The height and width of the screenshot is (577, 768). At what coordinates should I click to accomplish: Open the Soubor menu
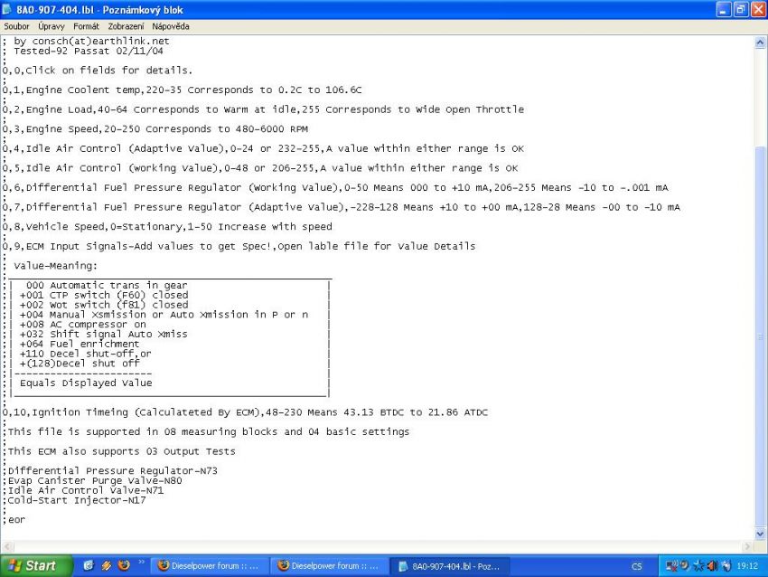click(x=16, y=27)
